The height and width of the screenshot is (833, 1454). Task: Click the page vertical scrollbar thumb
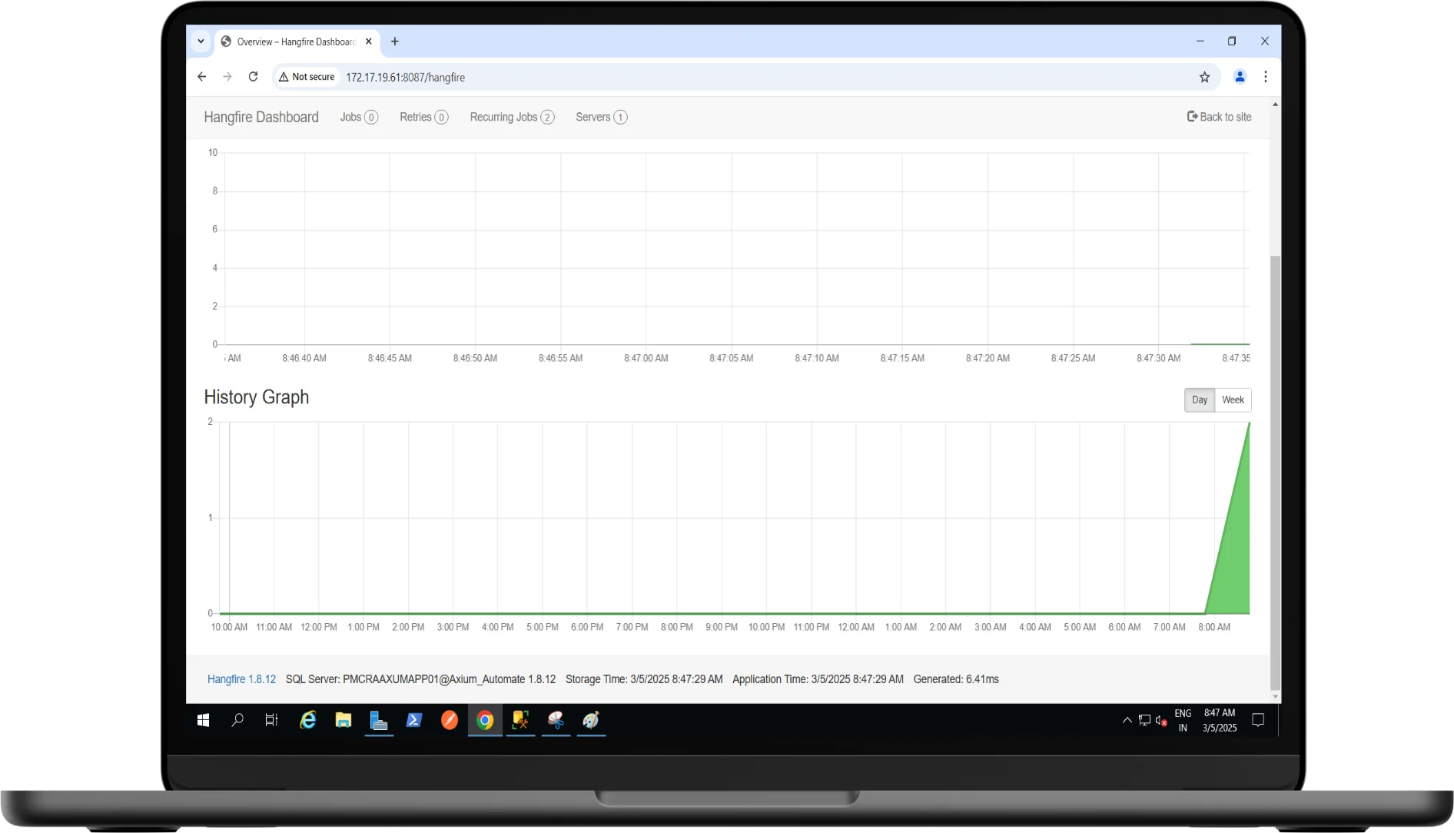click(x=1276, y=473)
